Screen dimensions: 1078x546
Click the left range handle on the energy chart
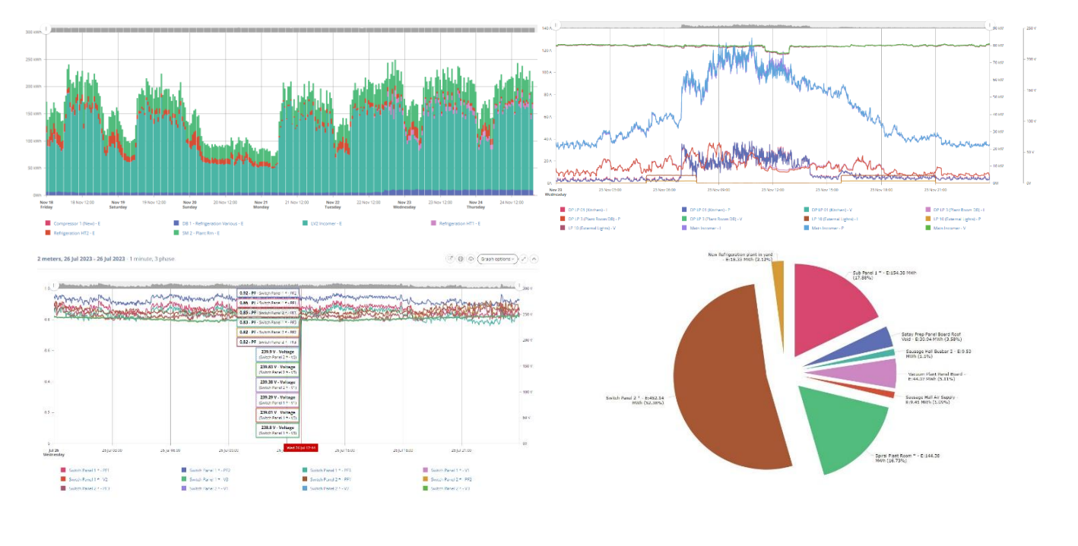(46, 30)
